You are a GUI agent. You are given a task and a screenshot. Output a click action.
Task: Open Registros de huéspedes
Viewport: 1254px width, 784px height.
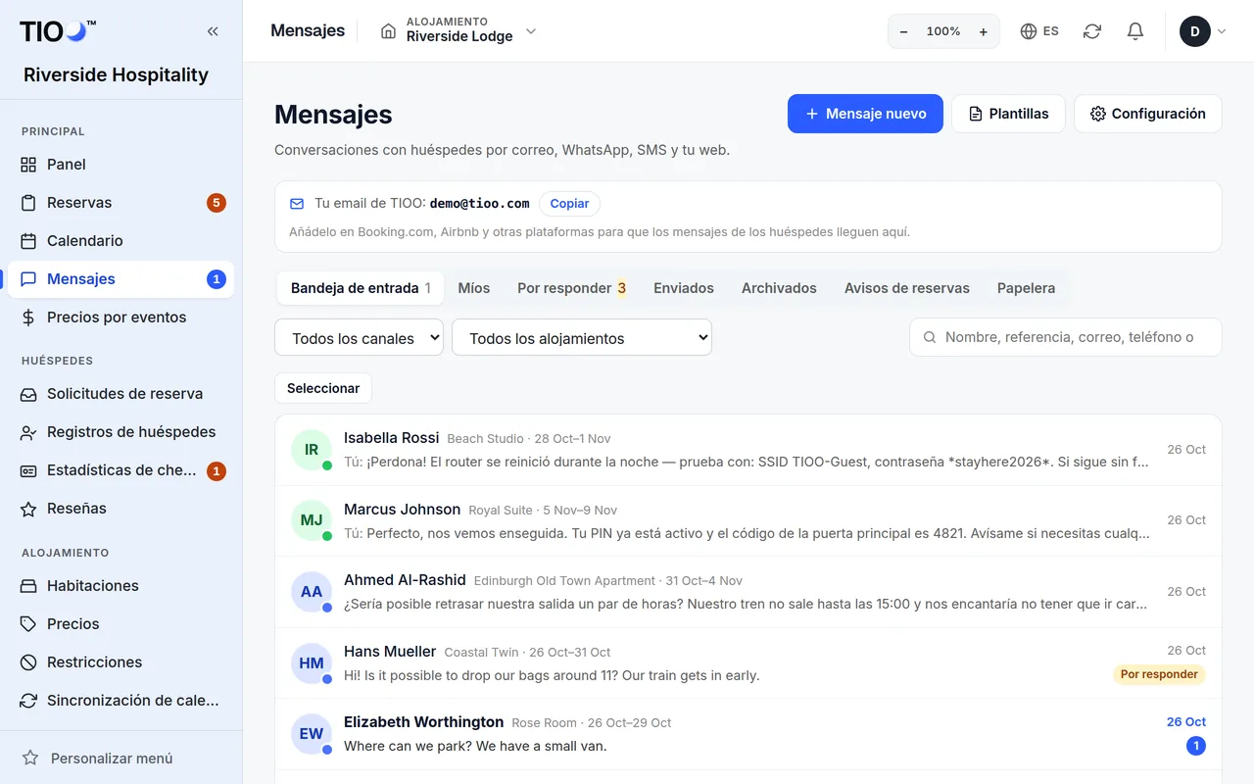[x=121, y=432]
